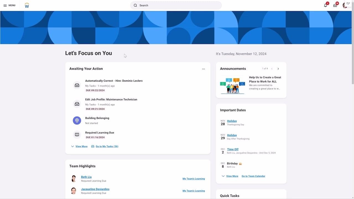Open the Awaiting Your Action ellipsis menu

[204, 69]
